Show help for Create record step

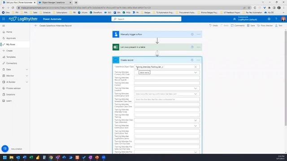coord(192,60)
